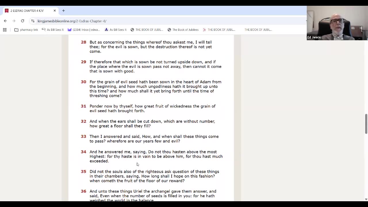Click verse number 35
Viewport: 368px width, 207px height.
[83, 172]
